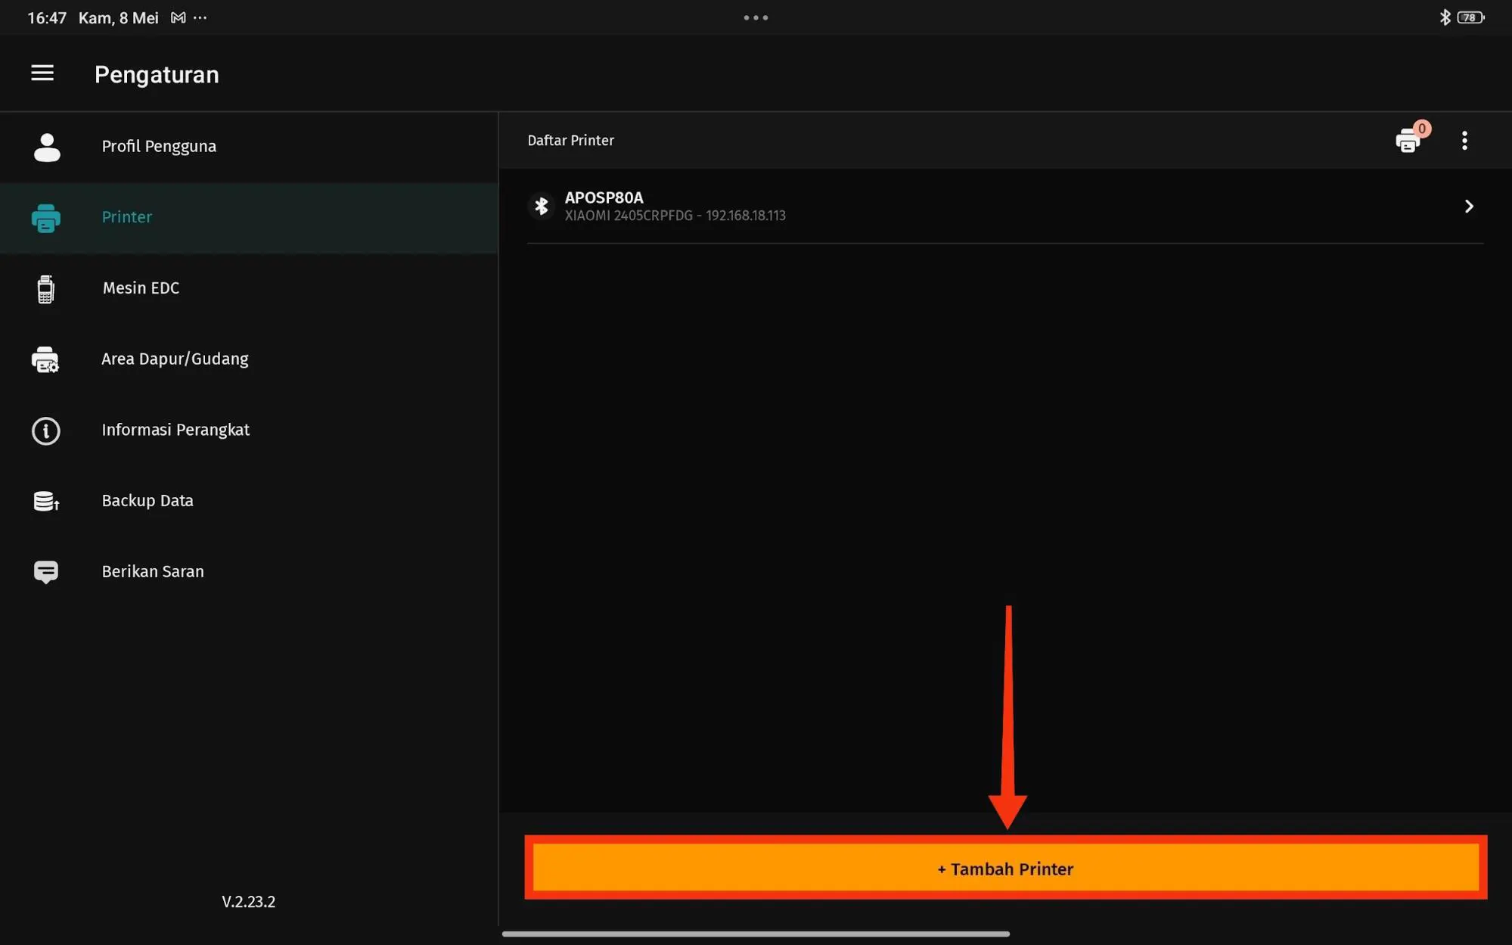This screenshot has height=945, width=1512.
Task: Click the Area Dapur/Gudang printer icon
Action: point(45,359)
